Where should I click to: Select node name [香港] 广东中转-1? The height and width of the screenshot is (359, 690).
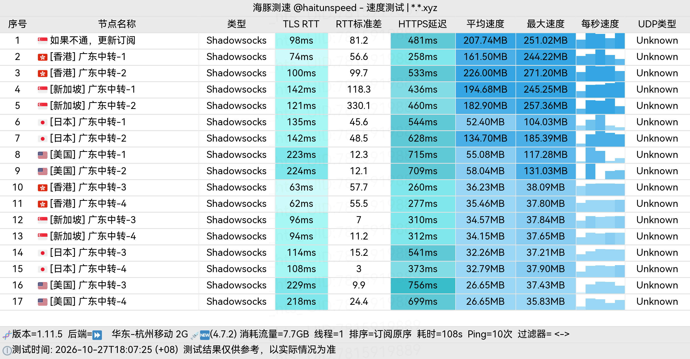[x=88, y=57]
